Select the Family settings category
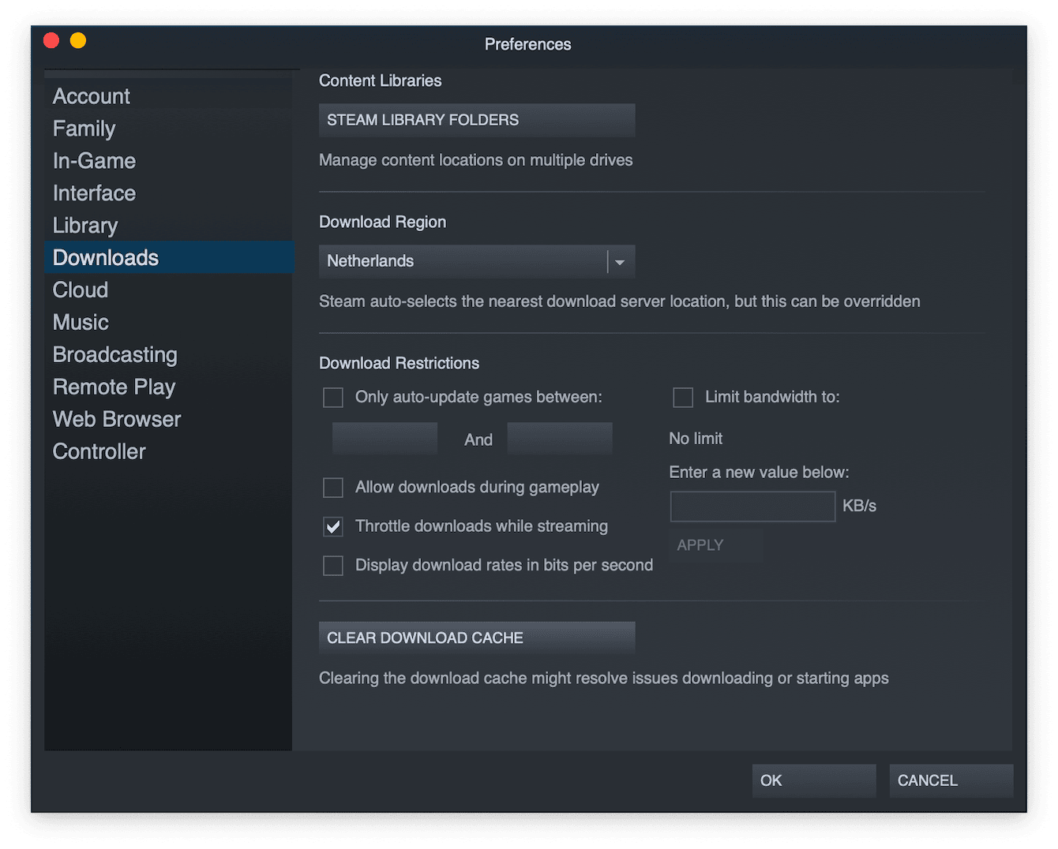 click(x=84, y=128)
